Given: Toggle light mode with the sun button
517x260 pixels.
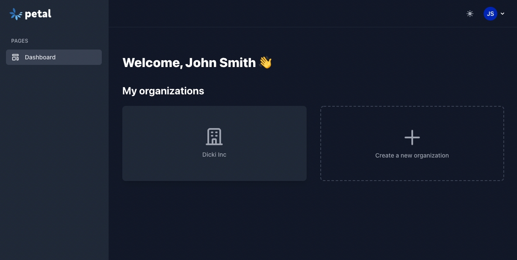Looking at the screenshot, I should [x=470, y=14].
